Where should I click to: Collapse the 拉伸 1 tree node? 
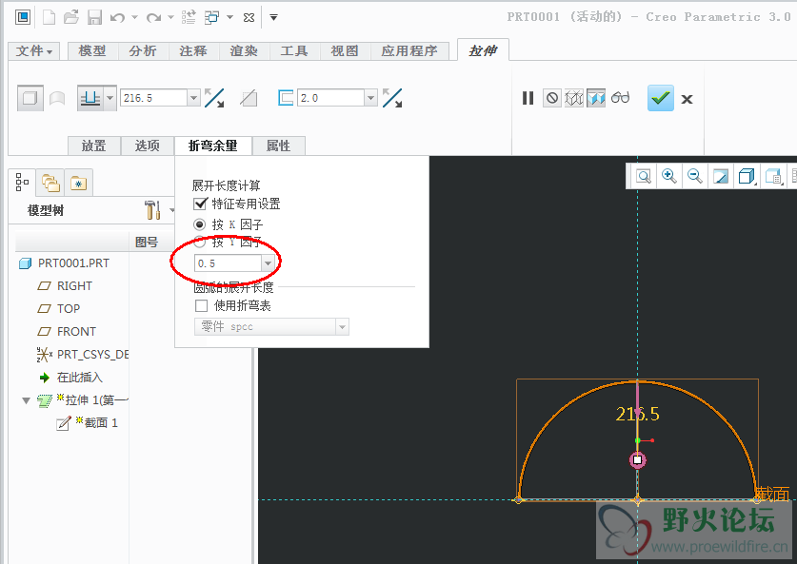point(26,400)
